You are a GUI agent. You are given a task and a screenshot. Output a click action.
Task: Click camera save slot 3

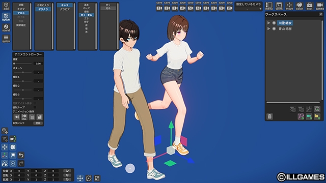175,8
